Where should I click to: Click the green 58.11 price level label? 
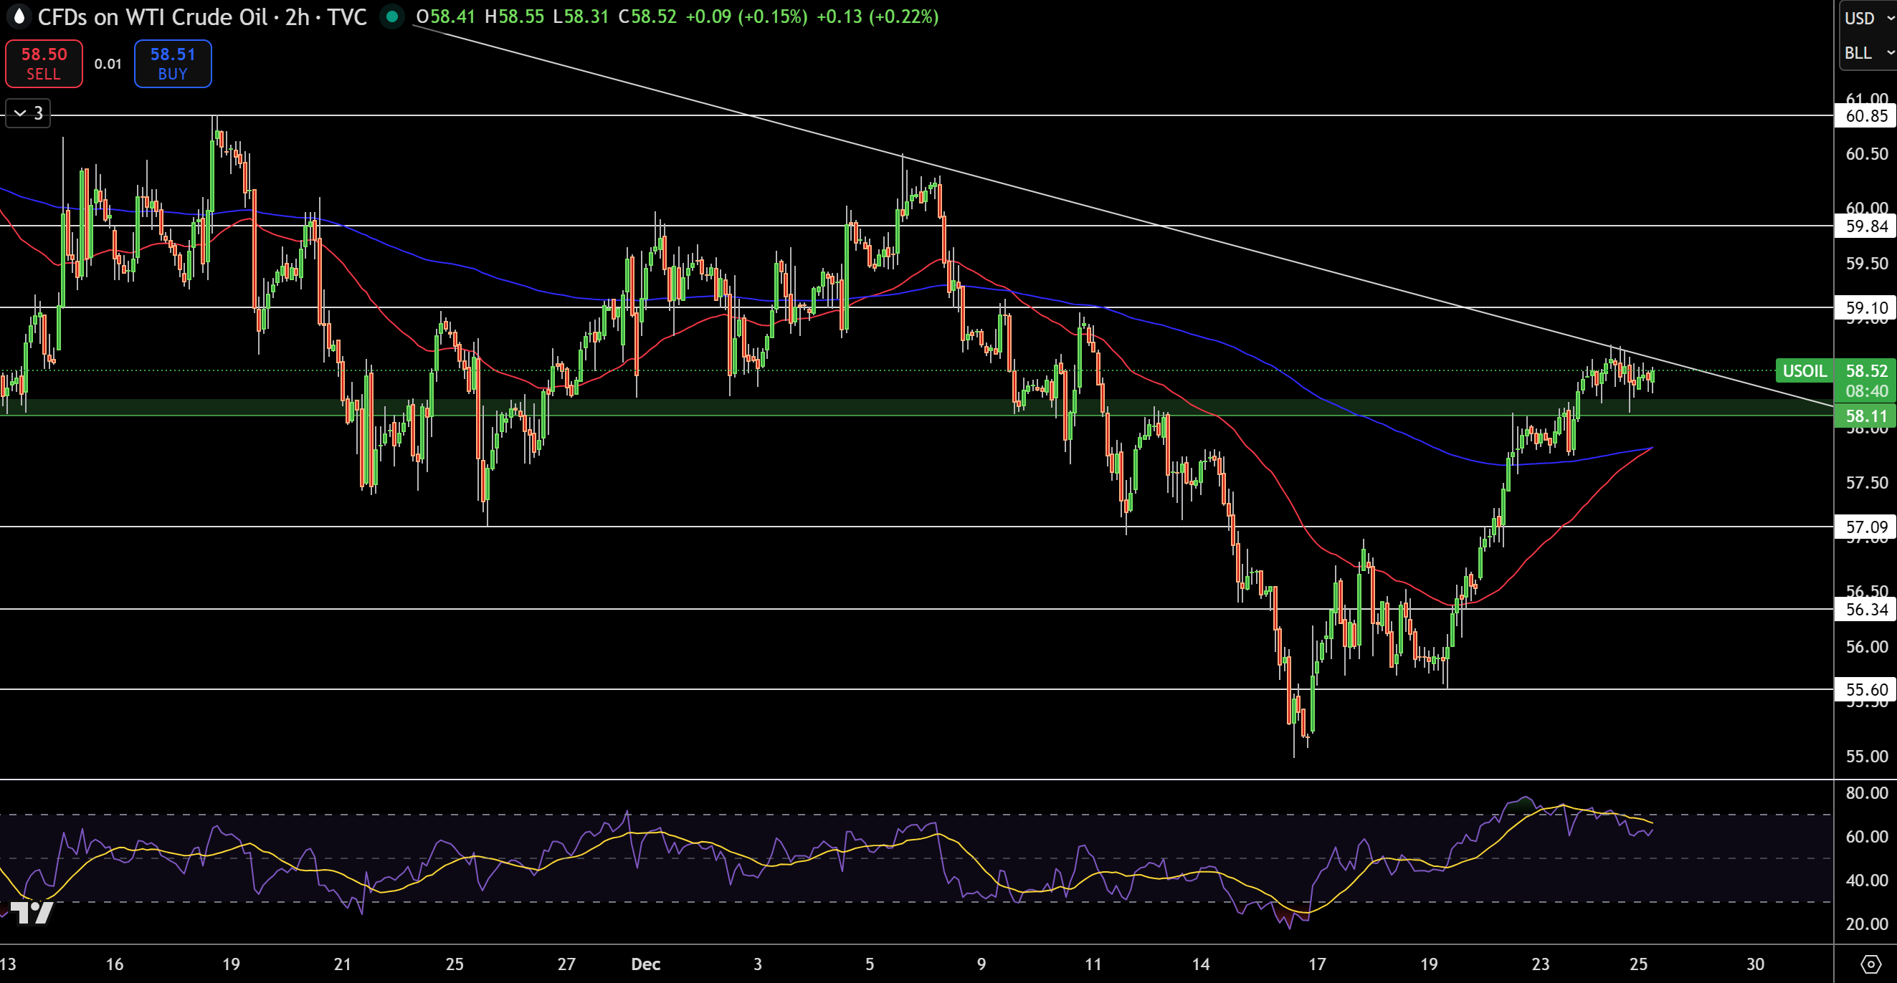(x=1865, y=416)
